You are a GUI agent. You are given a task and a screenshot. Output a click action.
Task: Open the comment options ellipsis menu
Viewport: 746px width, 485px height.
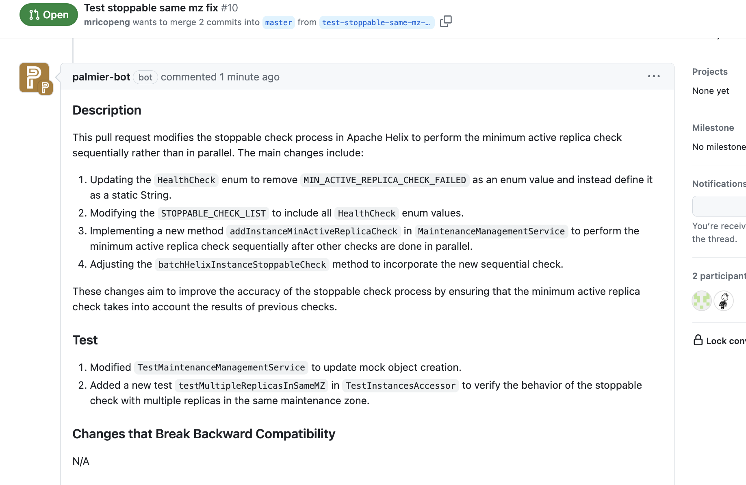coord(654,76)
